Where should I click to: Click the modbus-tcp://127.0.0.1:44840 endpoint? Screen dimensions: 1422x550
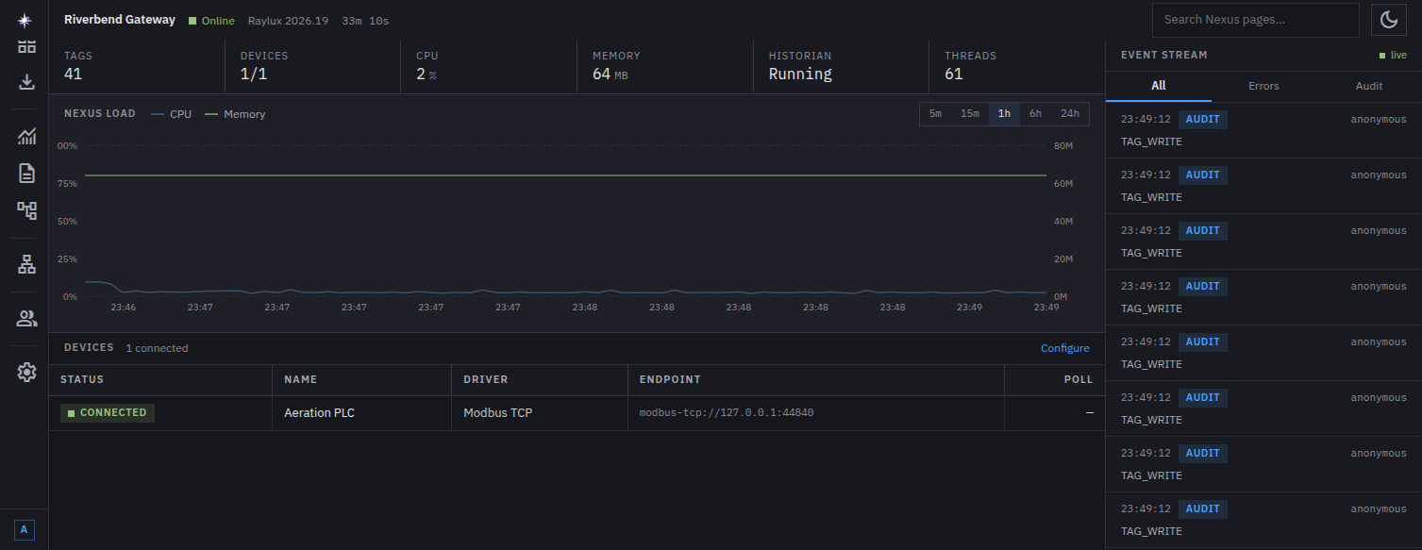[727, 413]
